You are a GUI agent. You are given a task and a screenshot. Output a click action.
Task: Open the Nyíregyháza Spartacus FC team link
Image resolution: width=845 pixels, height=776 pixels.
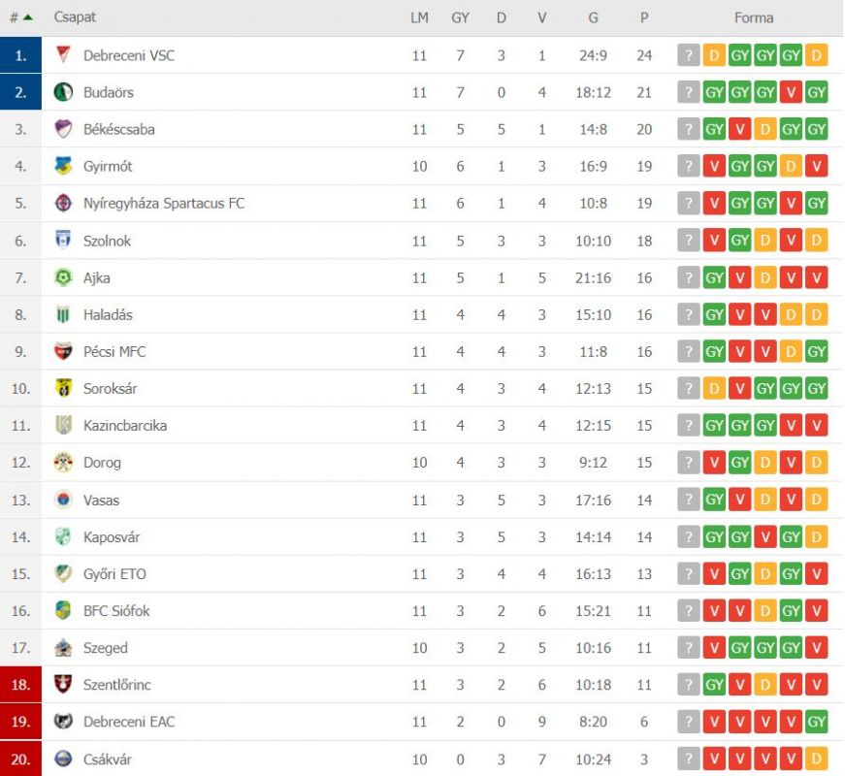[x=164, y=203]
